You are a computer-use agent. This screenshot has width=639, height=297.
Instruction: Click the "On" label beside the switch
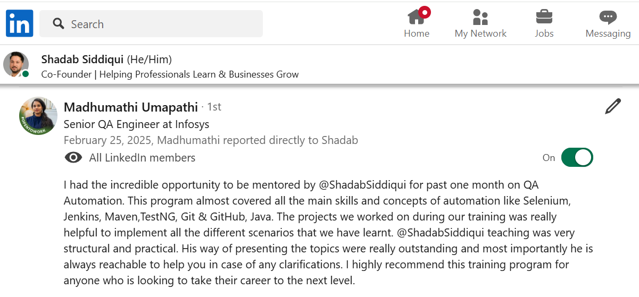coord(549,158)
